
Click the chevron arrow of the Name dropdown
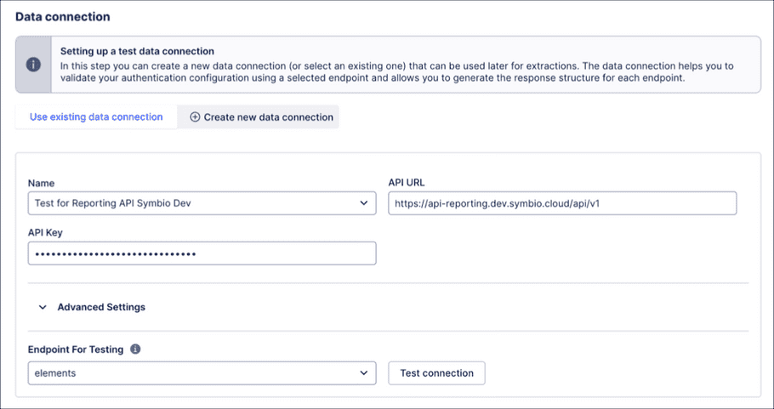pos(364,204)
